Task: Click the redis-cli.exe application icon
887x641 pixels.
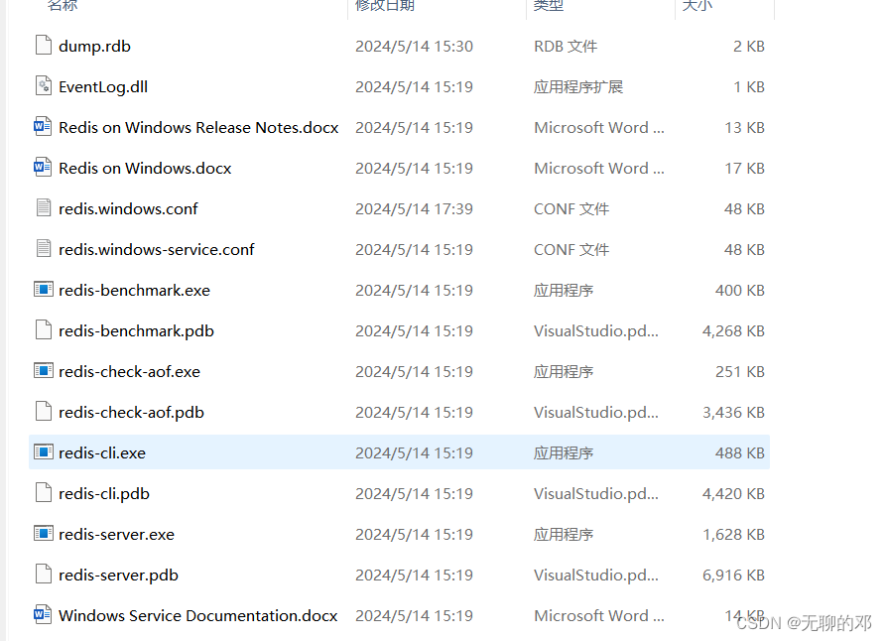Action: point(43,452)
